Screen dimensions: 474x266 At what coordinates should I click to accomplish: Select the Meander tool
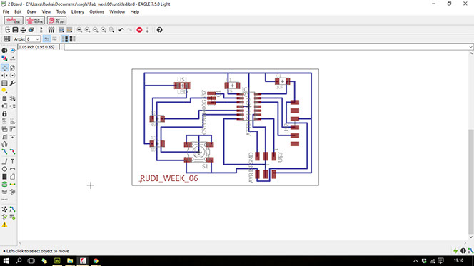pos(4,144)
